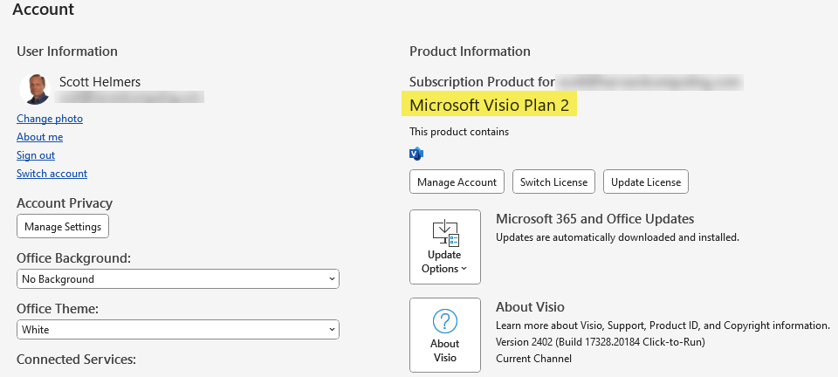Screen dimensions: 838x377
Task: Open the About me link
Action: pyautogui.click(x=39, y=137)
